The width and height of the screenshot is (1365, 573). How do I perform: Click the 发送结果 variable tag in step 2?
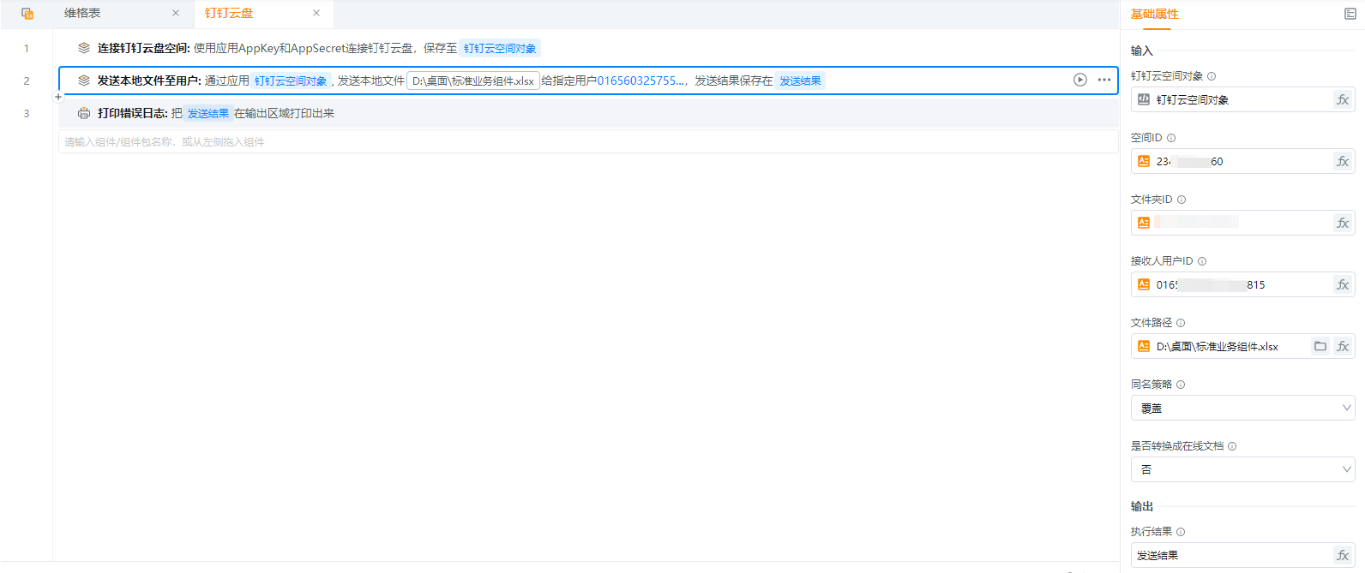point(800,81)
